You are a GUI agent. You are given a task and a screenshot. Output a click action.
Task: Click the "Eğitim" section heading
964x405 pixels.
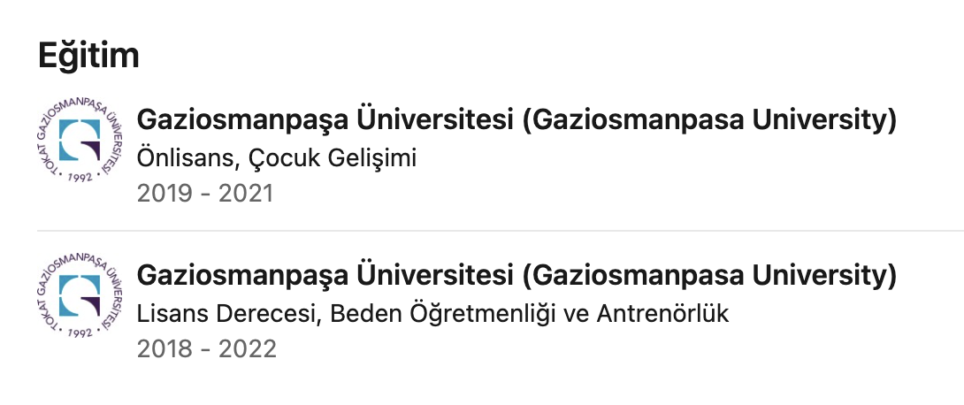tap(89, 56)
